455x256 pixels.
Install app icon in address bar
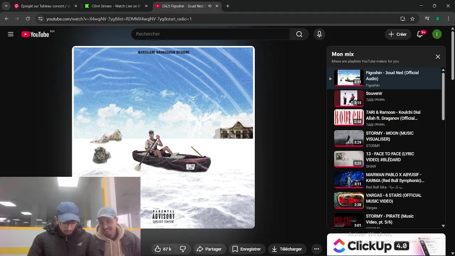pos(403,19)
